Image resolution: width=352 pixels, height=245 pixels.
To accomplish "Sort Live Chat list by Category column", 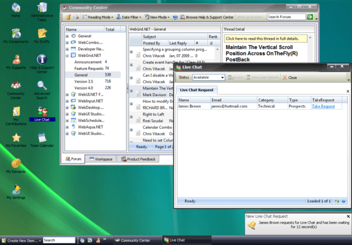I will pos(272,100).
